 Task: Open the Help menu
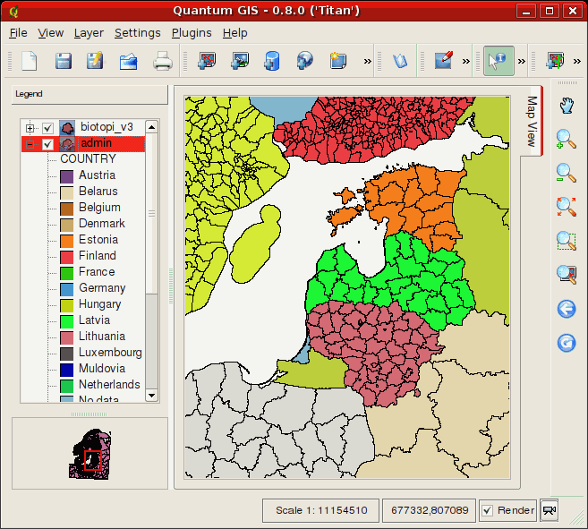coord(235,33)
